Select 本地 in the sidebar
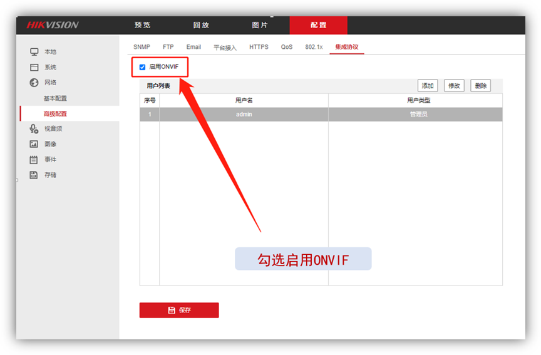 (x=50, y=52)
